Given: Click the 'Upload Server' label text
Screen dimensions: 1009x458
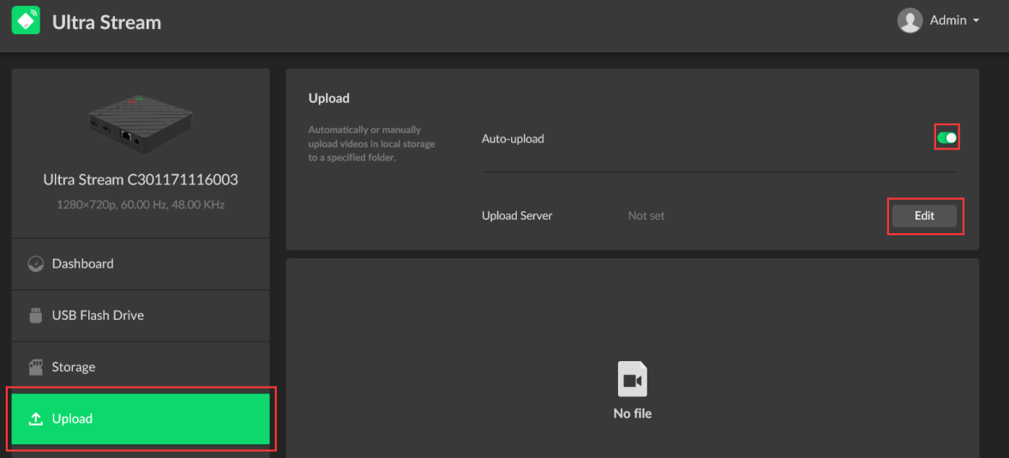Looking at the screenshot, I should click(517, 216).
